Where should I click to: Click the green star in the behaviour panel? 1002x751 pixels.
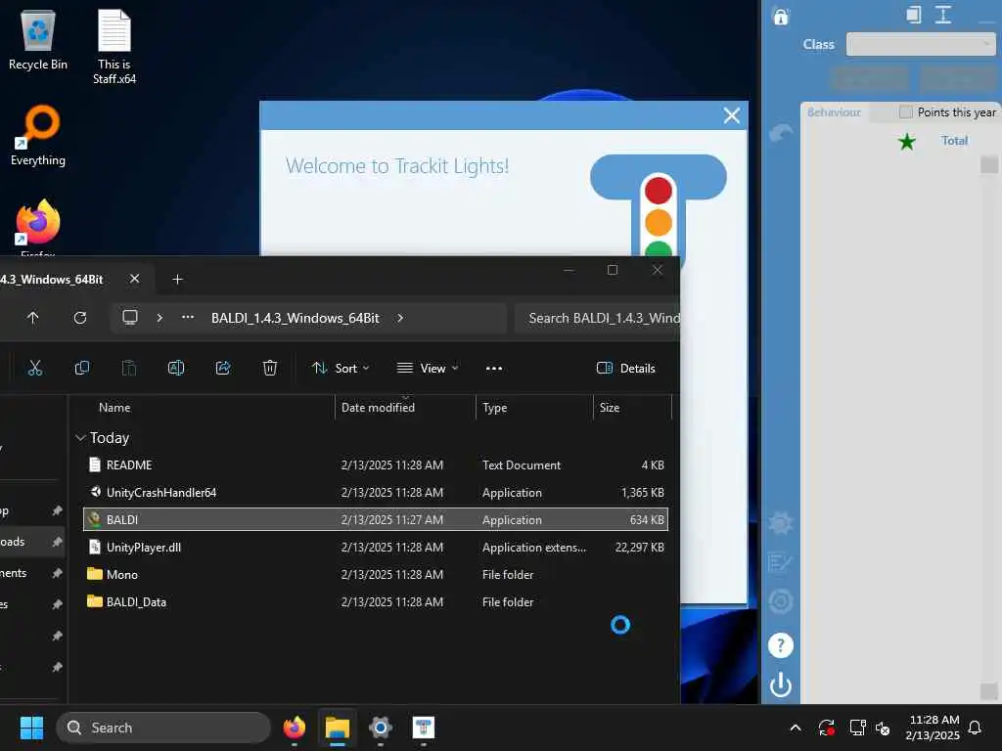[x=906, y=141]
